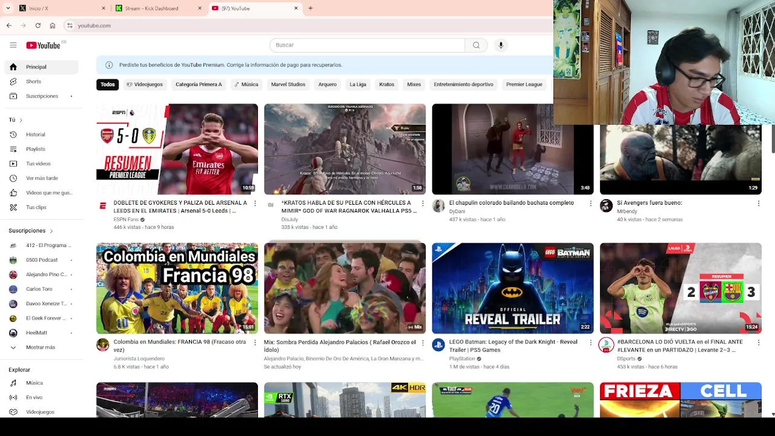Viewport: 775px width, 436px height.
Task: Open options menu for Kratos Hércules video
Action: tap(423, 203)
